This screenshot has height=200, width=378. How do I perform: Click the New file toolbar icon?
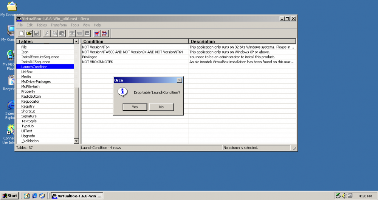coord(22,33)
